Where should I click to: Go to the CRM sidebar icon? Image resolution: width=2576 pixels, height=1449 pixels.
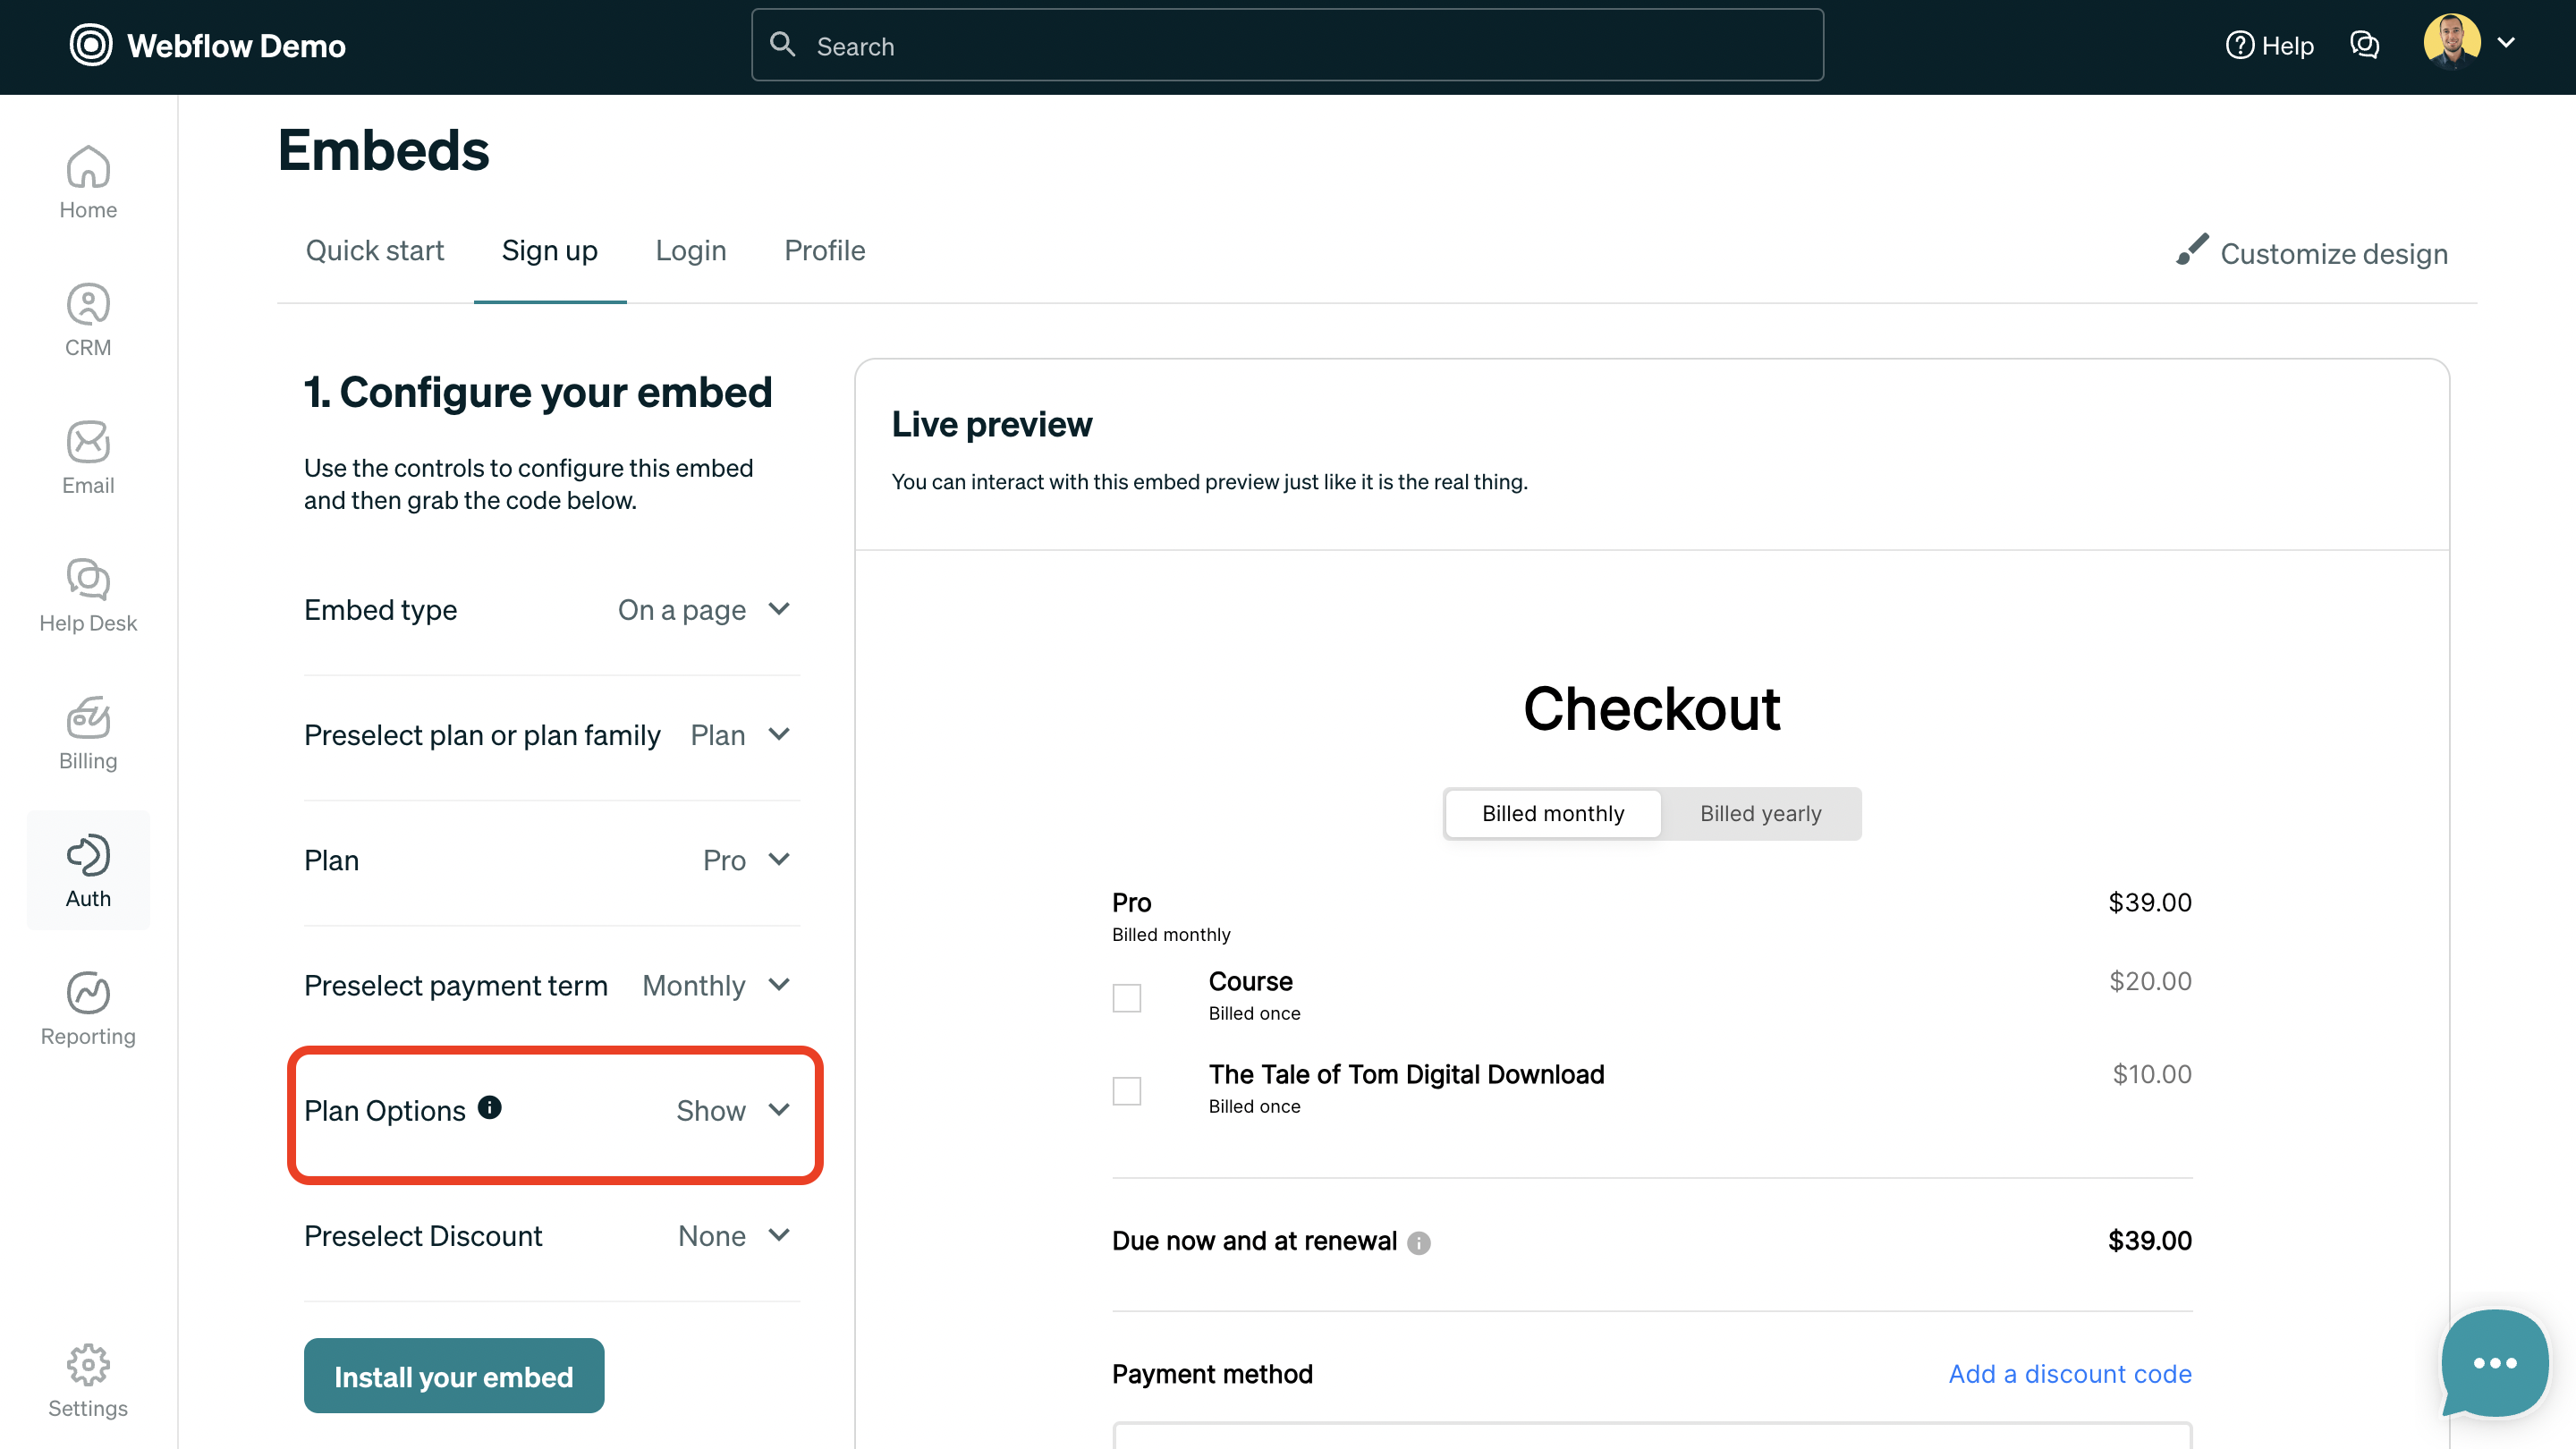point(88,320)
